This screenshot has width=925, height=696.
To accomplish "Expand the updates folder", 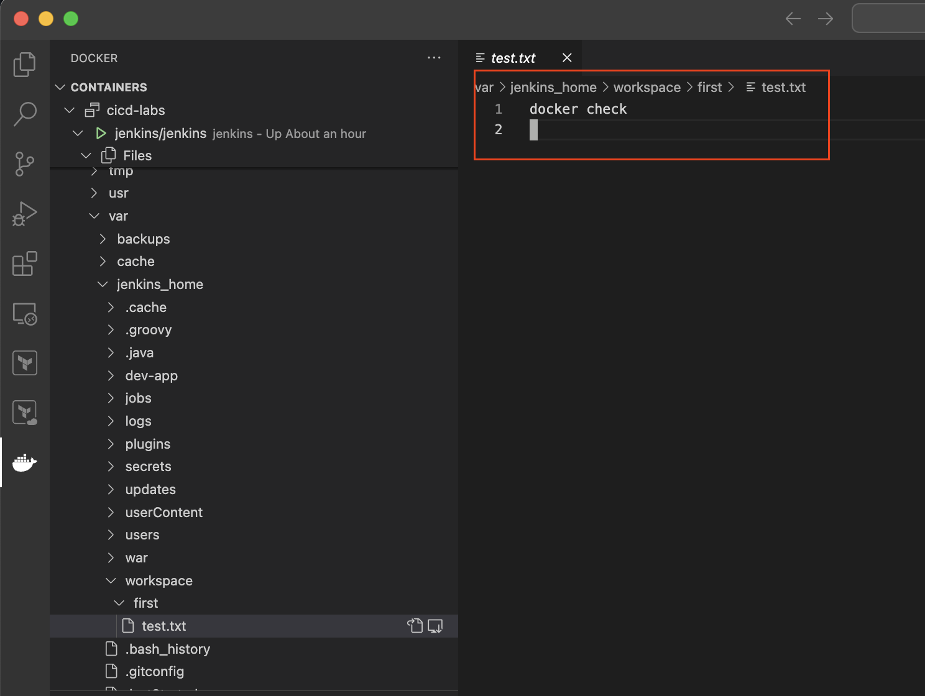I will pyautogui.click(x=111, y=489).
